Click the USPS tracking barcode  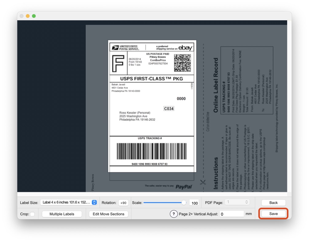152,151
